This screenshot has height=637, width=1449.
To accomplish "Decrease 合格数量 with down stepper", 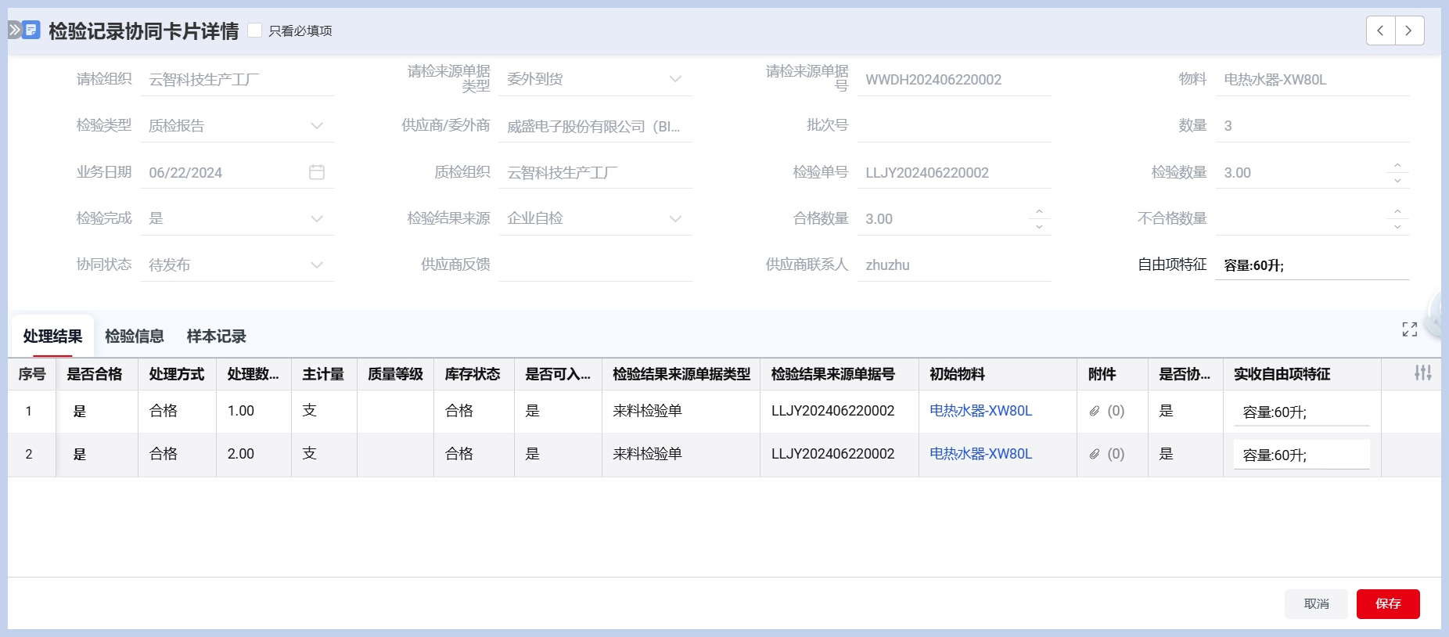I will click(x=1039, y=226).
